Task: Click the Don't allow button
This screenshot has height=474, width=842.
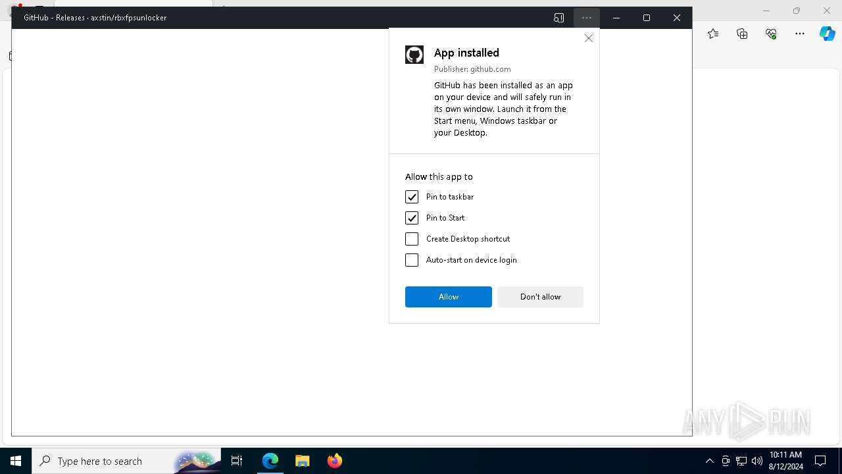Action: (x=540, y=297)
